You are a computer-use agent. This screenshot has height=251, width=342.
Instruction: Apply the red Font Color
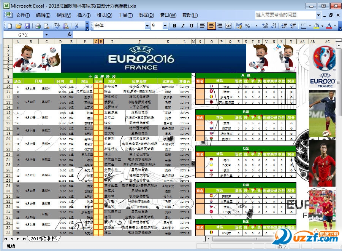[329, 26]
